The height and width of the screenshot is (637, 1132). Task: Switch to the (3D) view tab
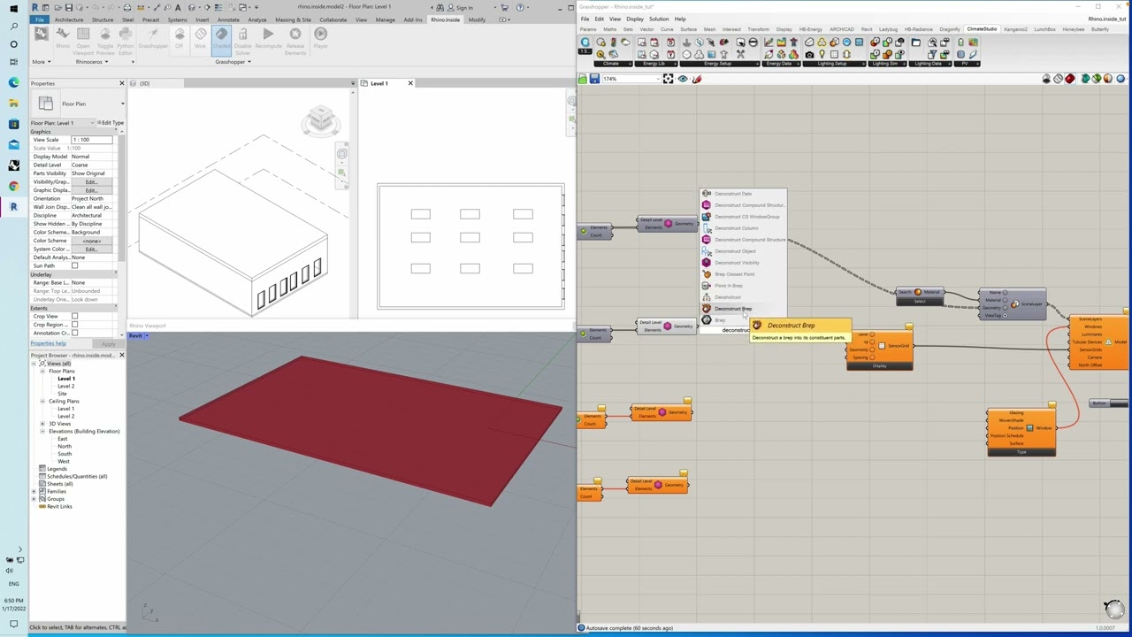pyautogui.click(x=144, y=83)
